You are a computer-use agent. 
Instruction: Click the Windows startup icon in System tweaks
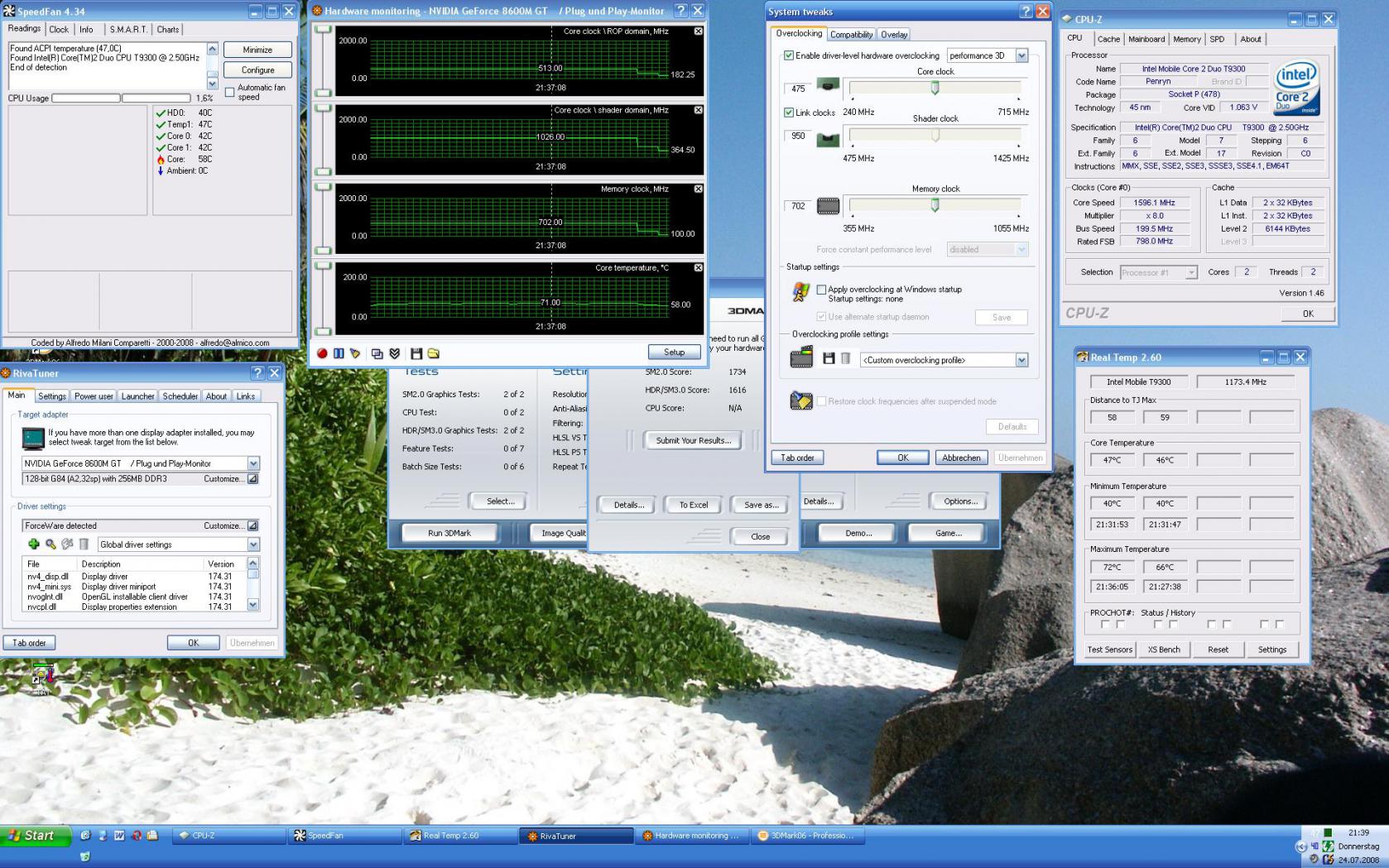pyautogui.click(x=800, y=291)
